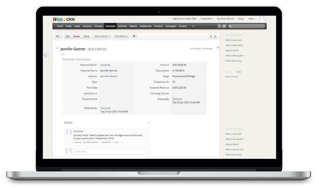Click the Edit button
The image size is (319, 188).
pyautogui.click(x=68, y=36)
